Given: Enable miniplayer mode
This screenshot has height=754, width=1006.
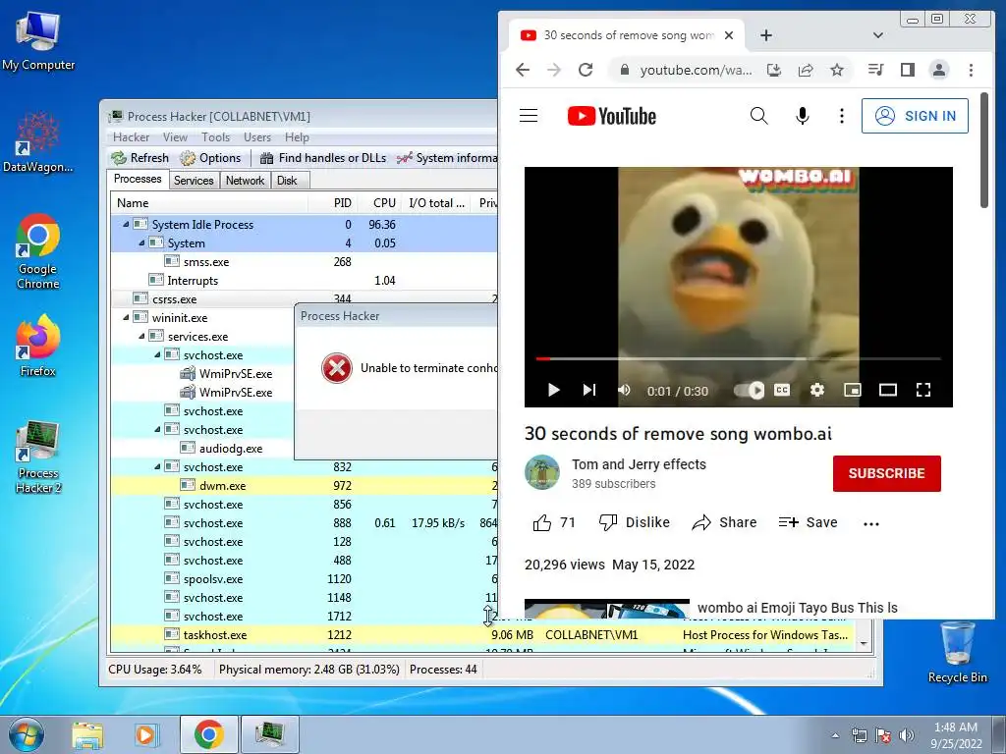Looking at the screenshot, I should 853,390.
